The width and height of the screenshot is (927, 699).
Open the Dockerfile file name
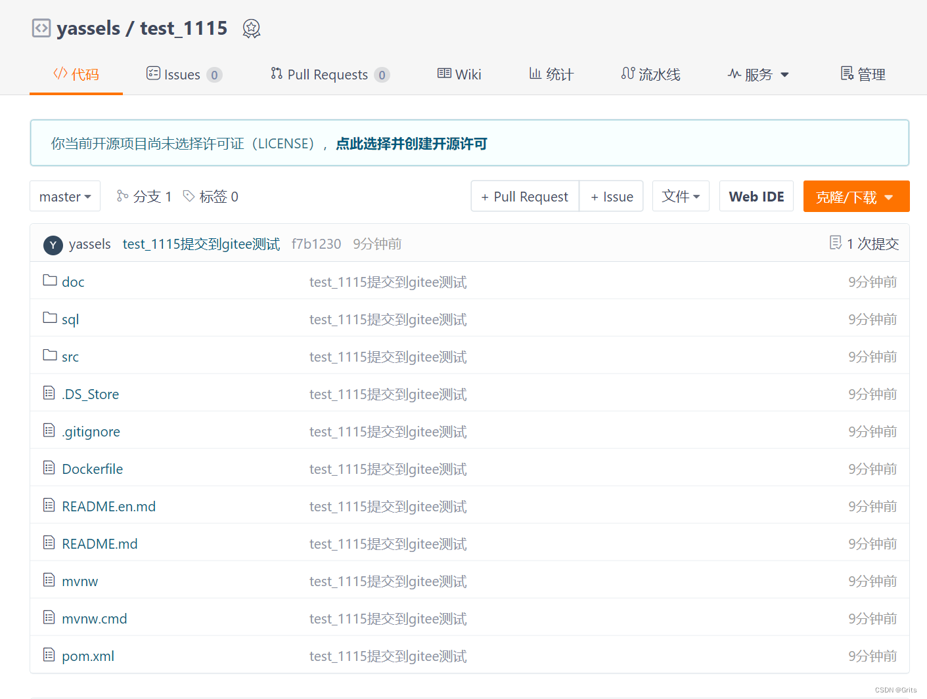point(93,469)
